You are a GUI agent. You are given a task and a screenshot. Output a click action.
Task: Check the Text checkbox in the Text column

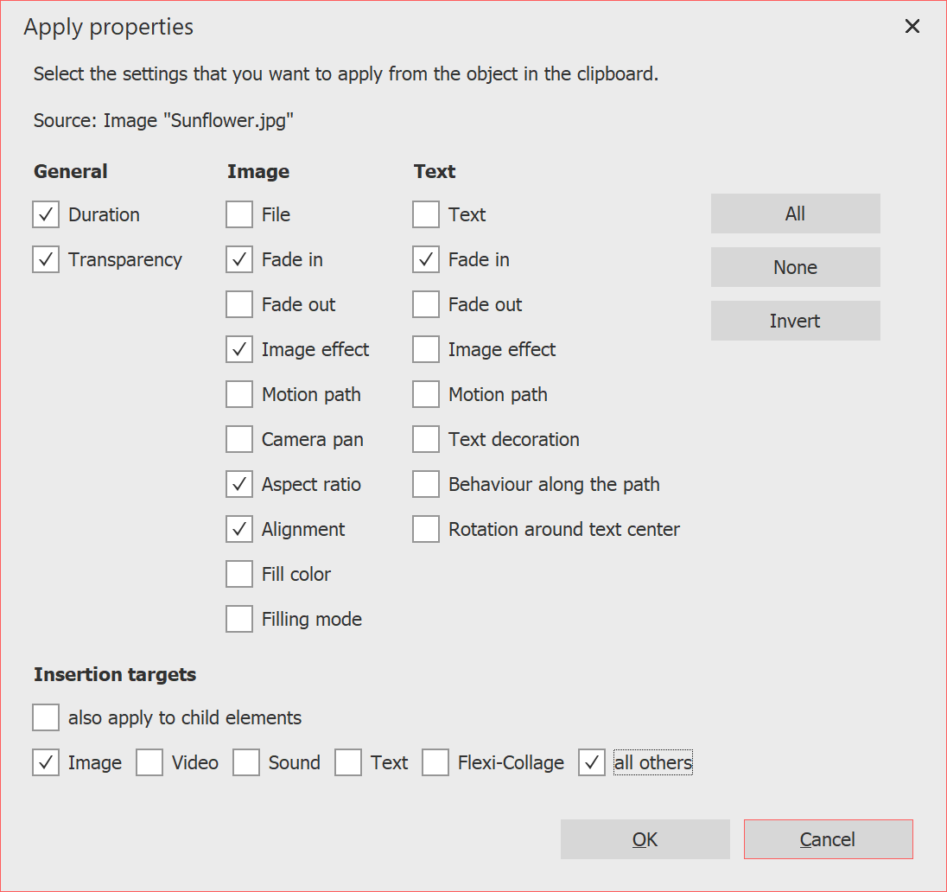pos(426,214)
